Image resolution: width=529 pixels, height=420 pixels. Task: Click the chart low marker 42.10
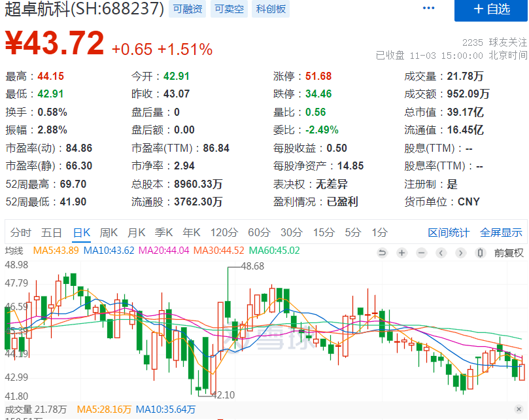[224, 394]
